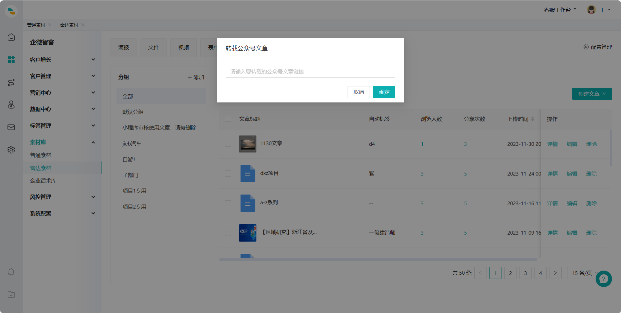This screenshot has height=313, width=621.
Task: Open 详情 for 1130文章
Action: point(553,144)
